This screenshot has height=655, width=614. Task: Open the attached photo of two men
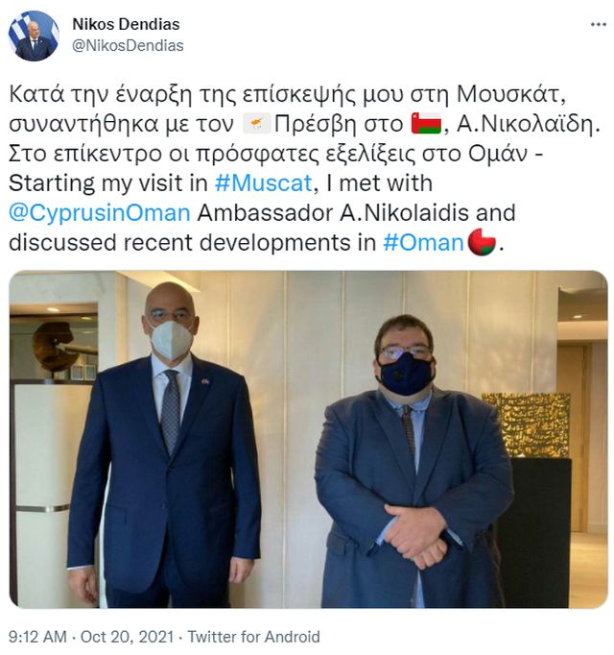coord(308,439)
